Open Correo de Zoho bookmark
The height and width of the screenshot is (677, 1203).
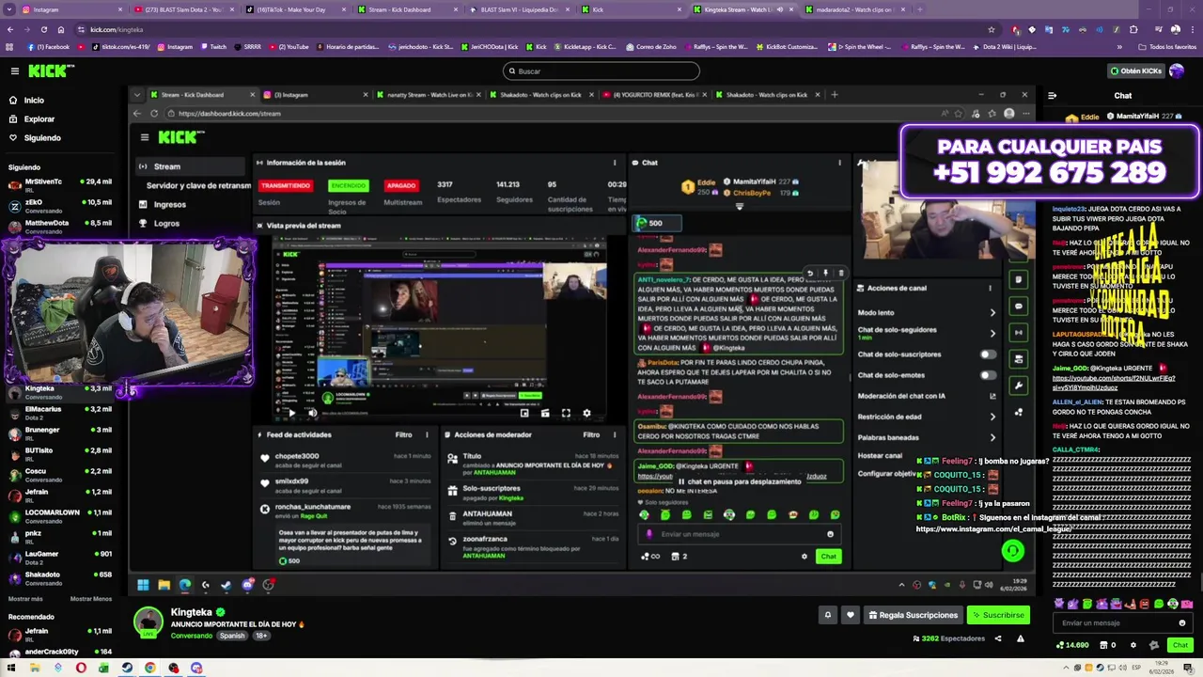652,47
